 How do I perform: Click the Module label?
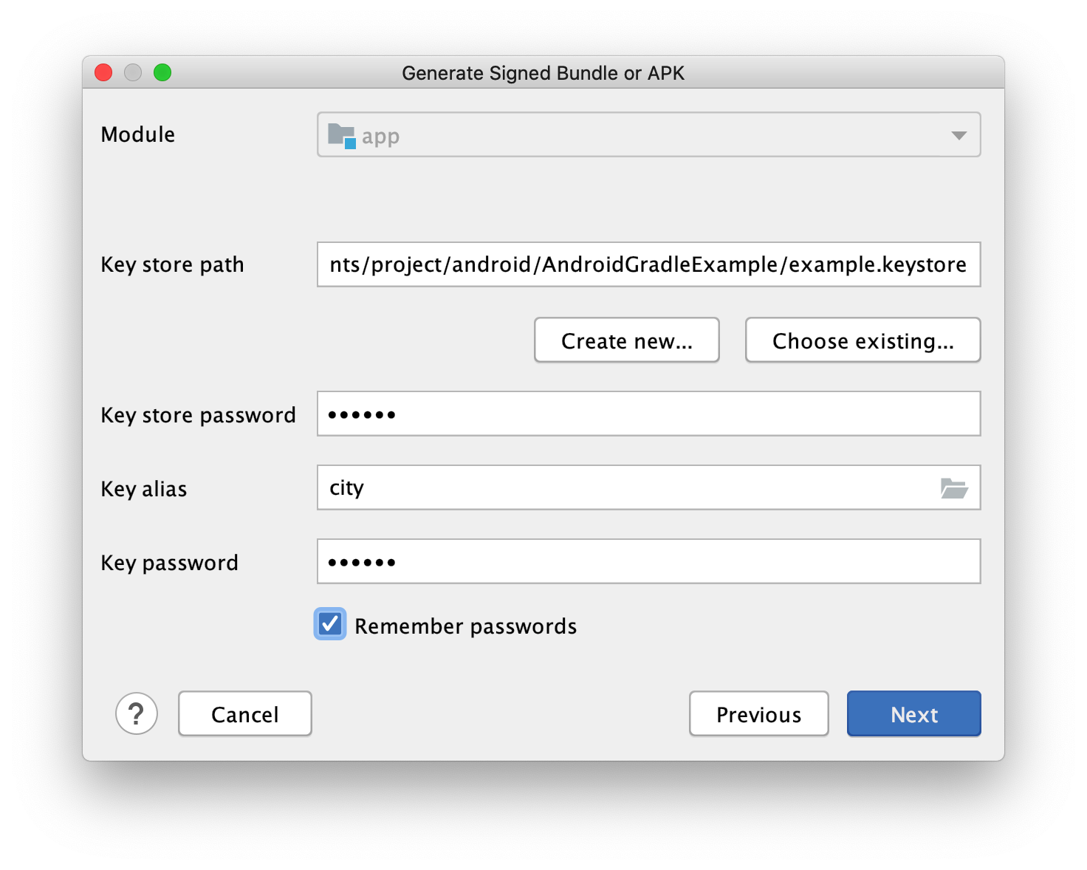(138, 134)
